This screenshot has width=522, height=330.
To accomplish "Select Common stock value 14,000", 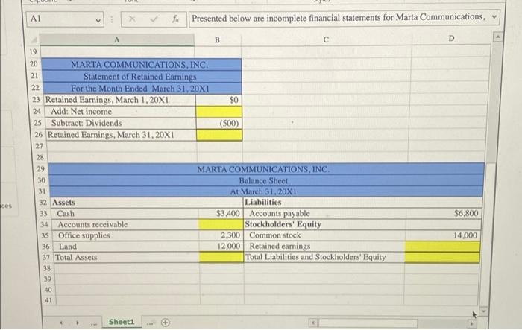I will tap(443, 235).
